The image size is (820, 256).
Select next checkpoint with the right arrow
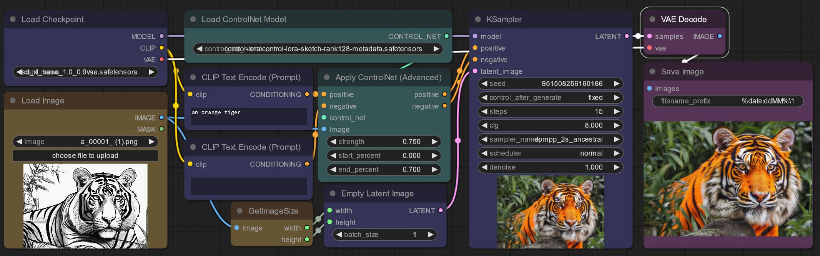pos(151,72)
